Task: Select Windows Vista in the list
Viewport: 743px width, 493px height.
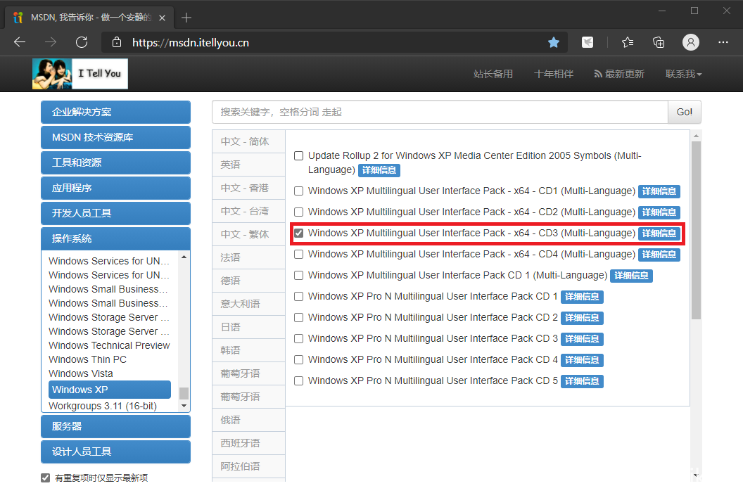Action: [x=80, y=373]
